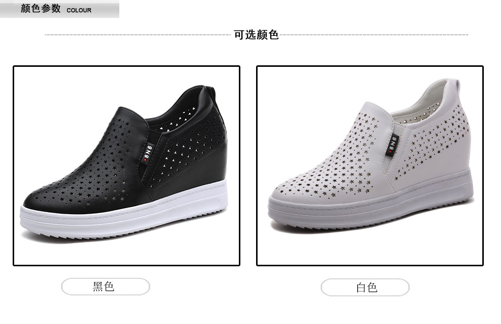The width and height of the screenshot is (501, 324).
Task: Click the COLOUR English label
Action: click(79, 10)
